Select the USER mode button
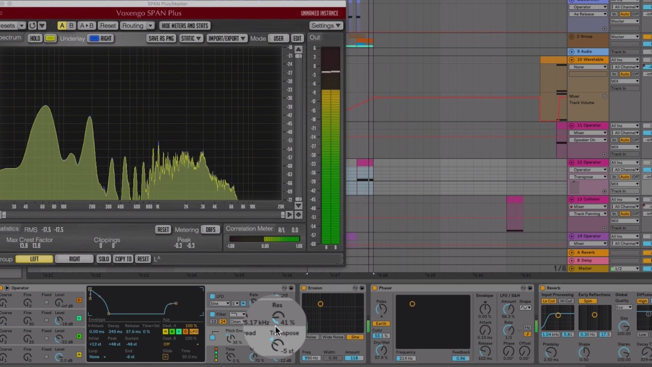The image size is (652, 367). (279, 38)
